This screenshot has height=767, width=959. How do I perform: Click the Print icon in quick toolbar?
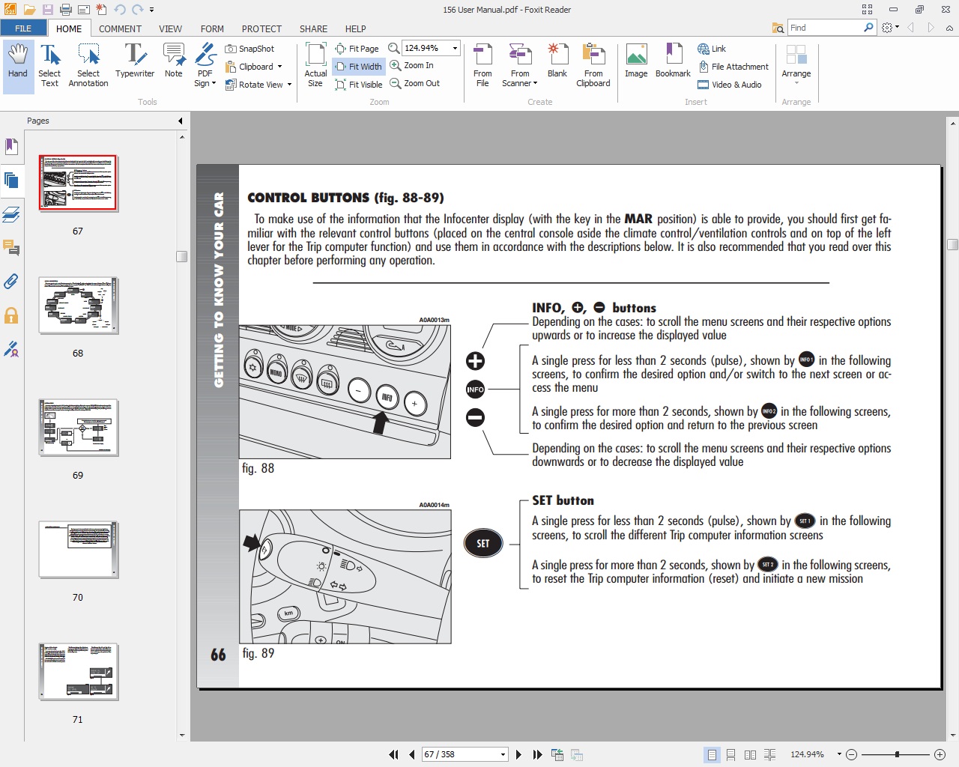tap(66, 10)
